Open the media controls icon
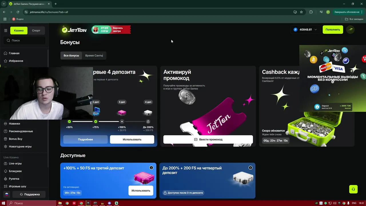 tap(321, 12)
